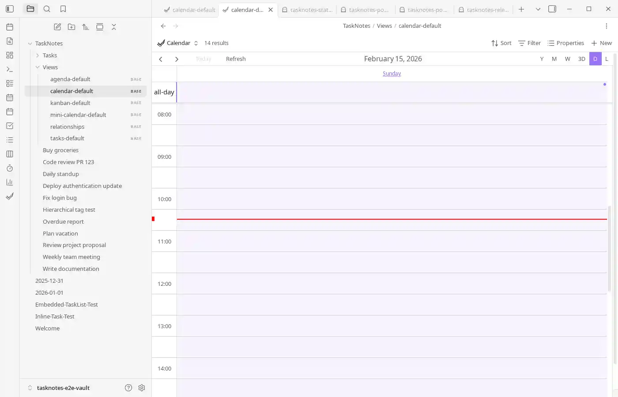Click the 12:00 time slot in the calendar
This screenshot has height=397, width=618.
[392, 284]
